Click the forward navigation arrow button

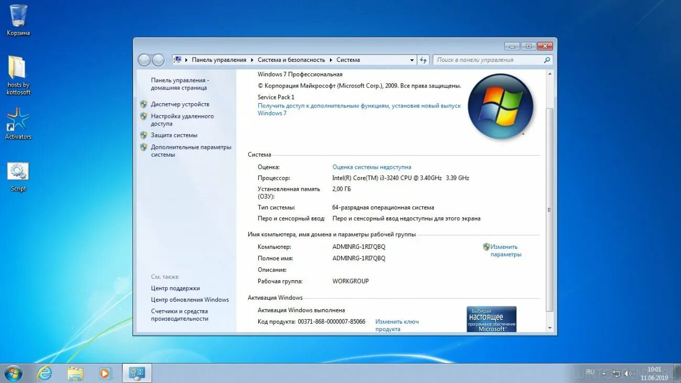tap(158, 60)
